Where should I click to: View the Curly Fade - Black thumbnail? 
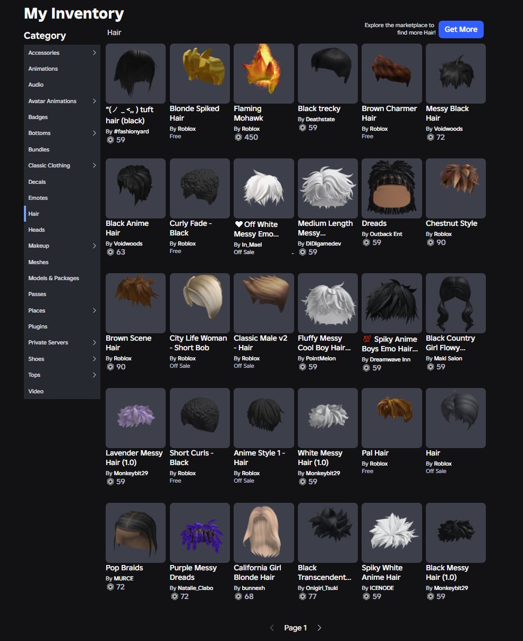pyautogui.click(x=200, y=188)
